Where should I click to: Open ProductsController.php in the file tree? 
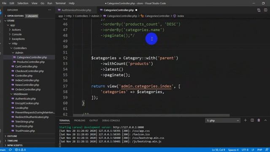[x=31, y=62]
